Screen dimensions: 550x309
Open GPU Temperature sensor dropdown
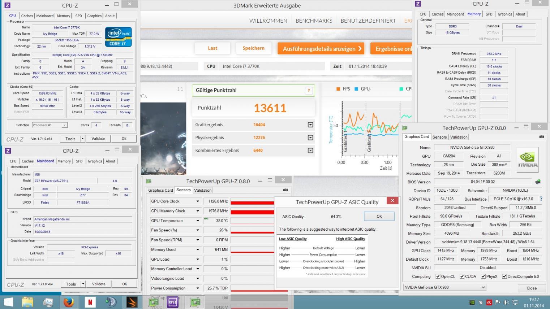coord(198,221)
